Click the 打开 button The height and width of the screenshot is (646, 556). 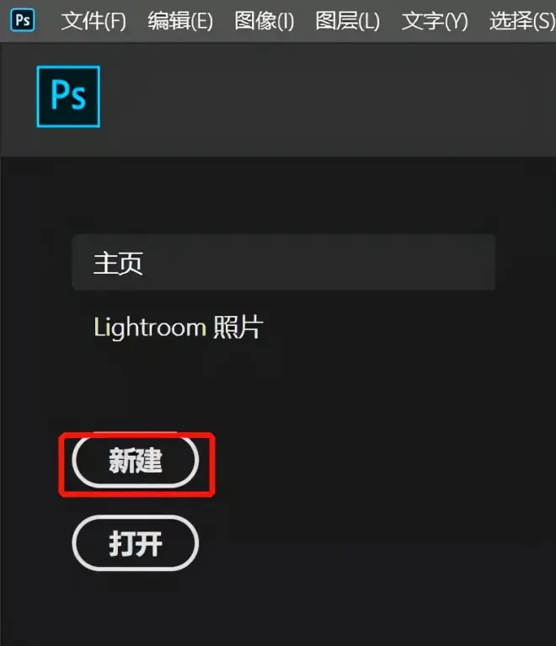pyautogui.click(x=136, y=543)
